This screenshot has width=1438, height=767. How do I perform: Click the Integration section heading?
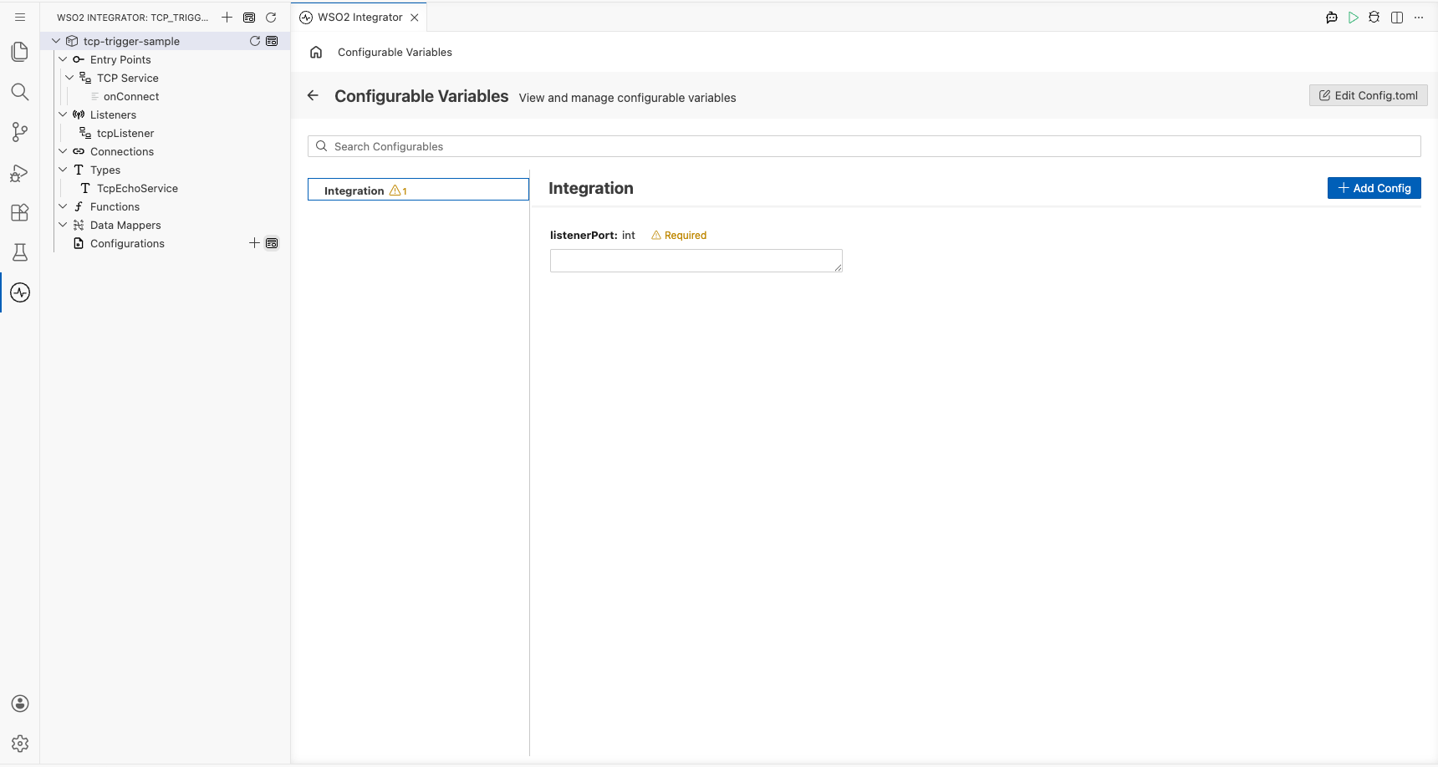[x=591, y=188]
